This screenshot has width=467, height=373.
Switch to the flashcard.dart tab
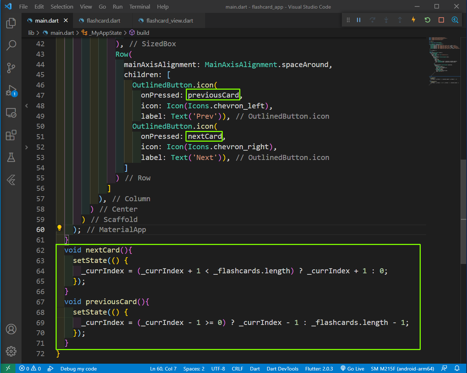[x=103, y=20]
